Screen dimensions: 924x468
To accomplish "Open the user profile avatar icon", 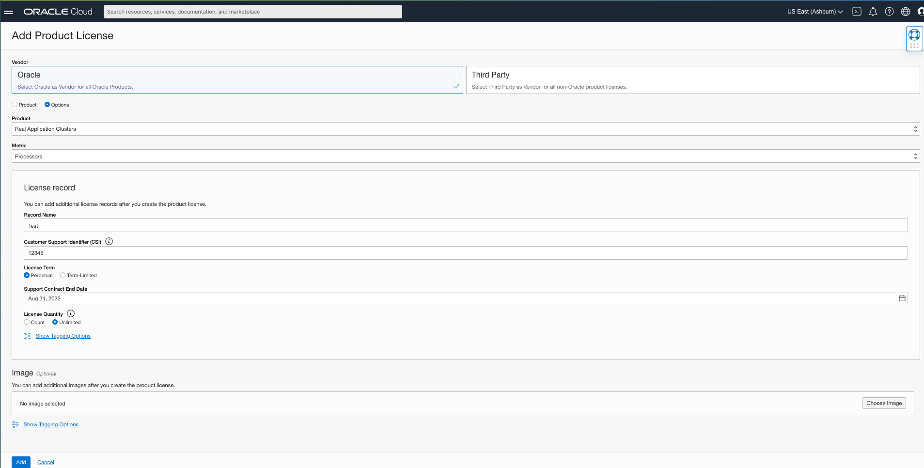I will [x=920, y=11].
